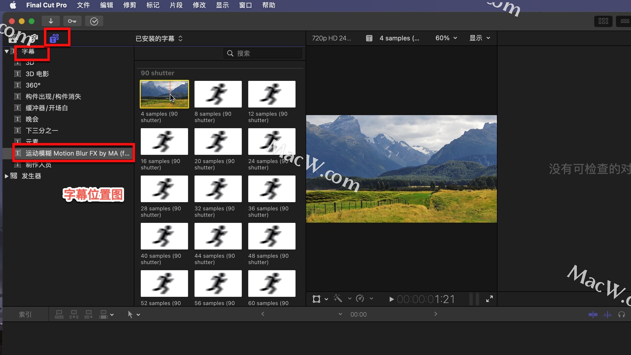
Task: Click the connect clip to storyline icon
Action: click(59, 315)
